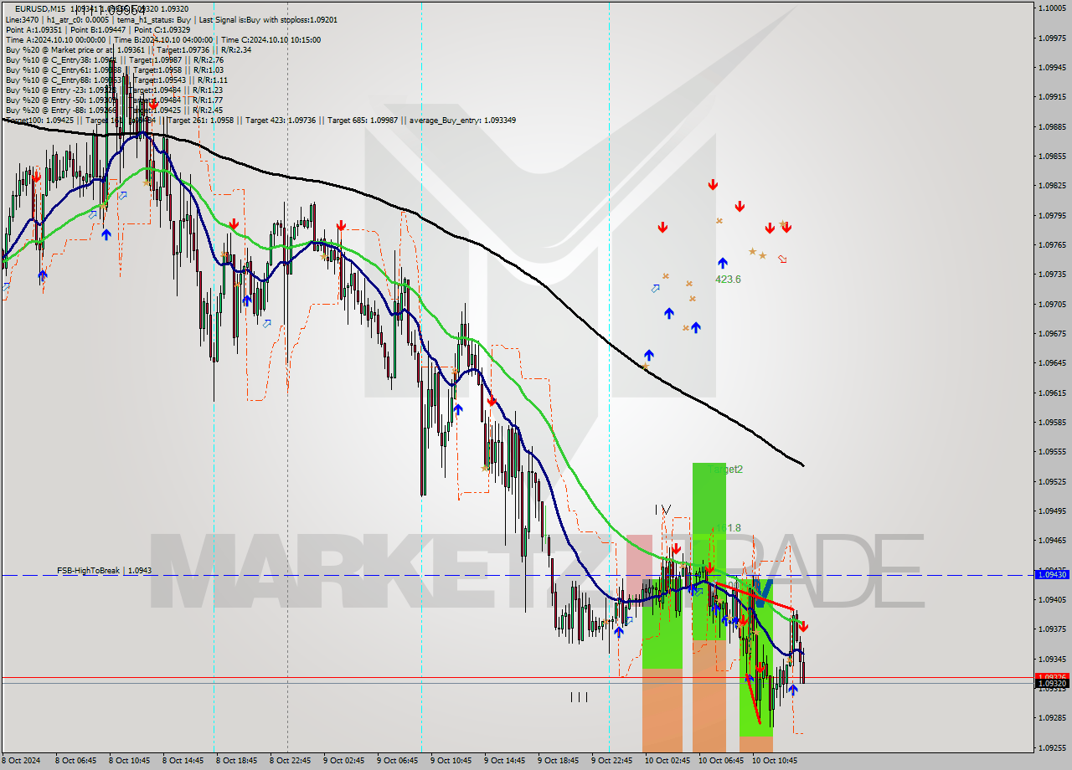The image size is (1072, 770).
Task: Click the 1.09585 price axis label
Action: point(1052,422)
